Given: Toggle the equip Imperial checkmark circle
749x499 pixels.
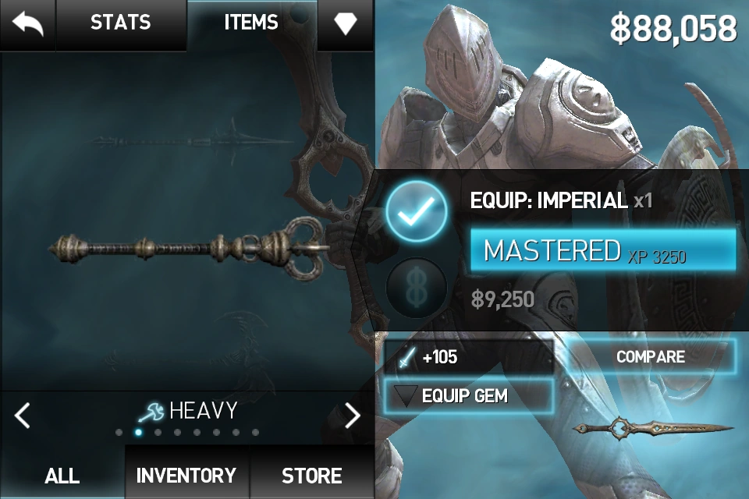Looking at the screenshot, I should coord(417,211).
